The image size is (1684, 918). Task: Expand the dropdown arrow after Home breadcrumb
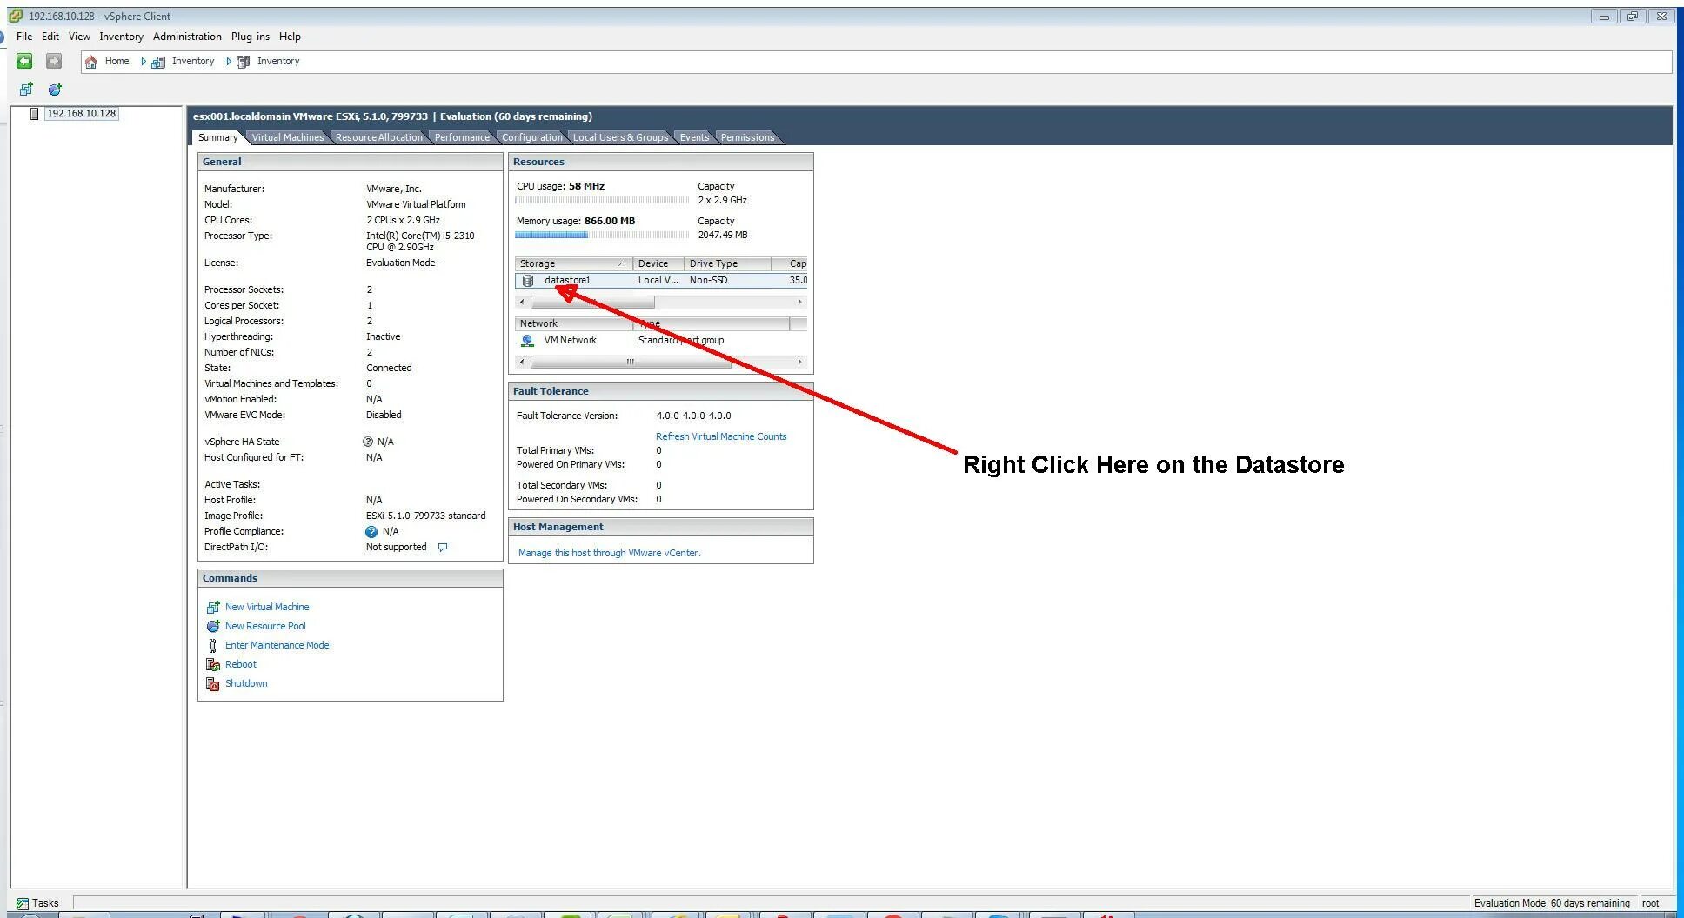pos(144,62)
